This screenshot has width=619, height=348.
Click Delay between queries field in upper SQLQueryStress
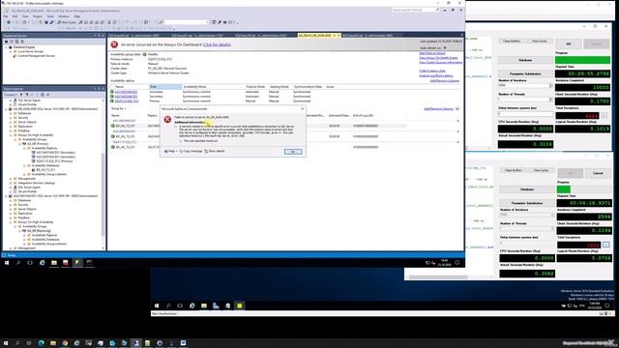[x=525, y=114]
